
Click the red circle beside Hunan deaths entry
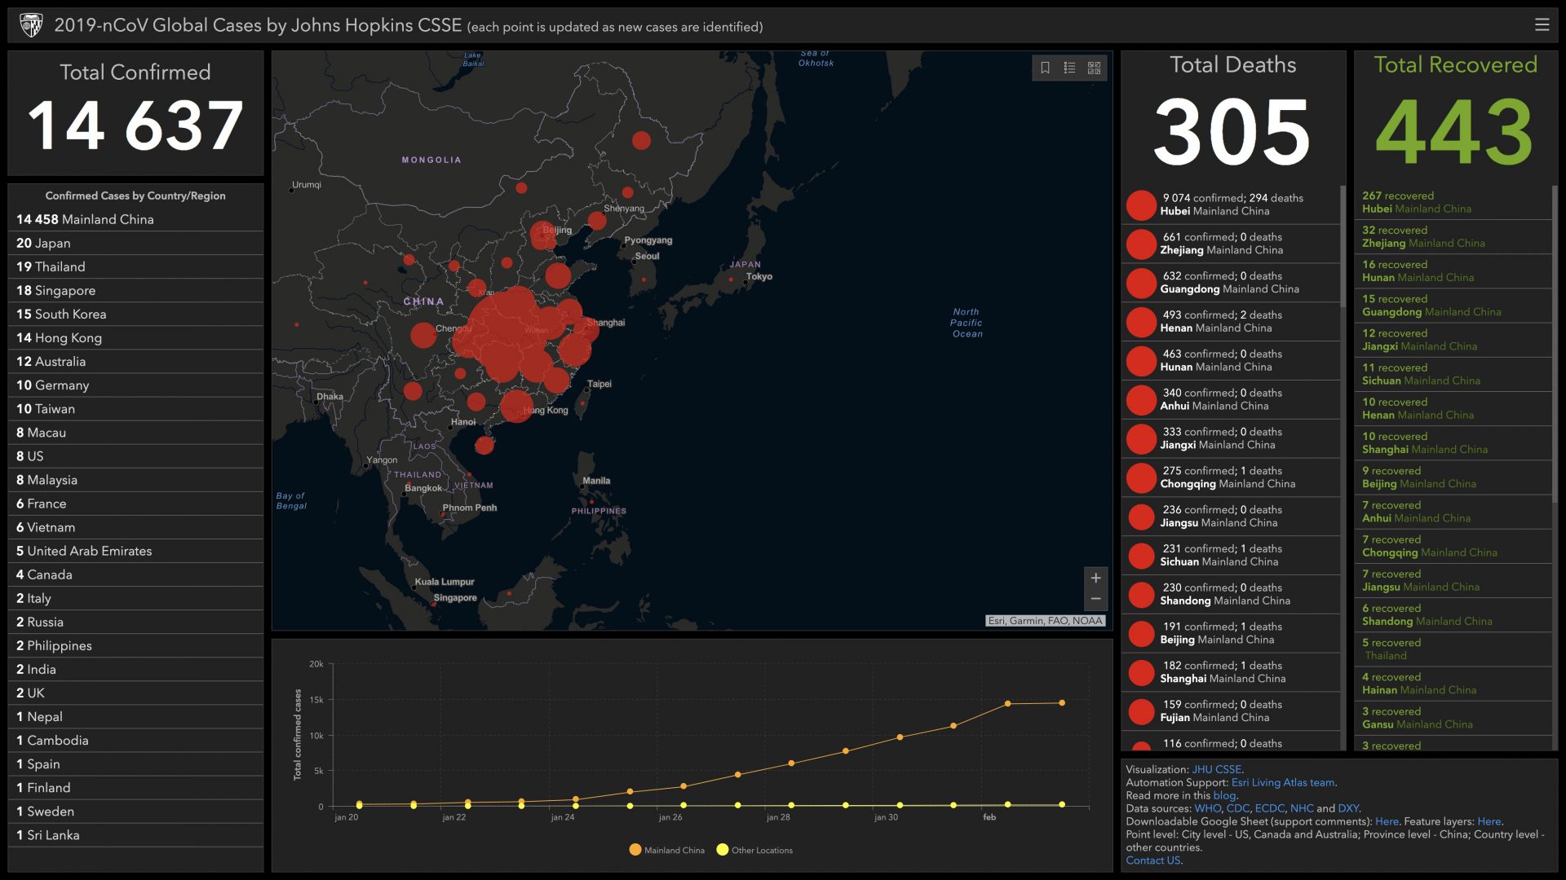(x=1141, y=361)
